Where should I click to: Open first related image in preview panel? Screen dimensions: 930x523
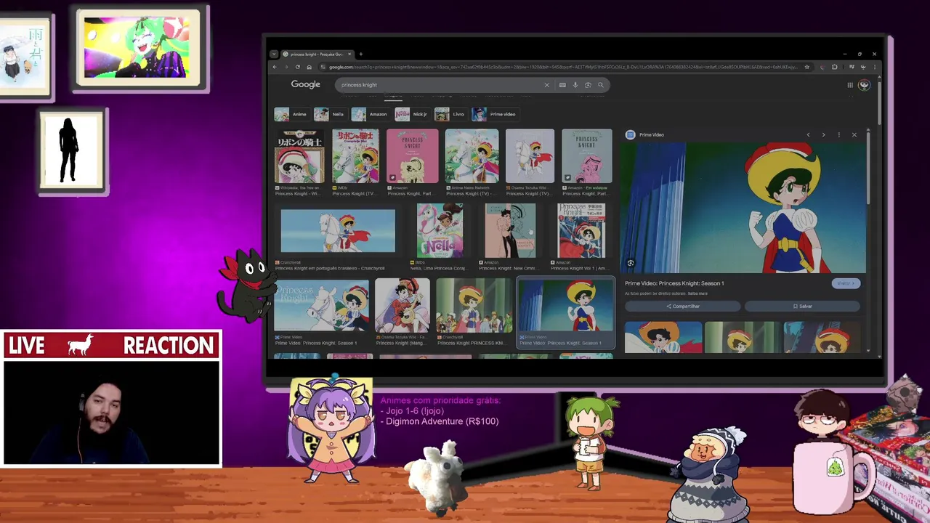click(x=663, y=337)
